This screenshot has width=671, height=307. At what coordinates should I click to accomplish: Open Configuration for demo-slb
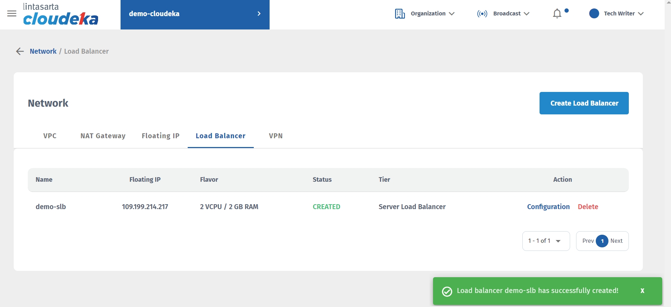(x=548, y=207)
